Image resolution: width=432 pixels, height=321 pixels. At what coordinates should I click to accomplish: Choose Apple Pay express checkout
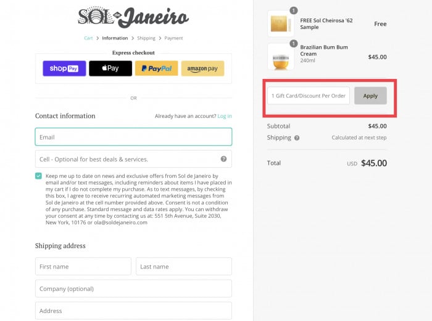(110, 69)
